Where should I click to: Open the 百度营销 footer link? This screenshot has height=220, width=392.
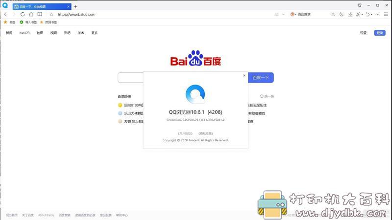(65, 215)
